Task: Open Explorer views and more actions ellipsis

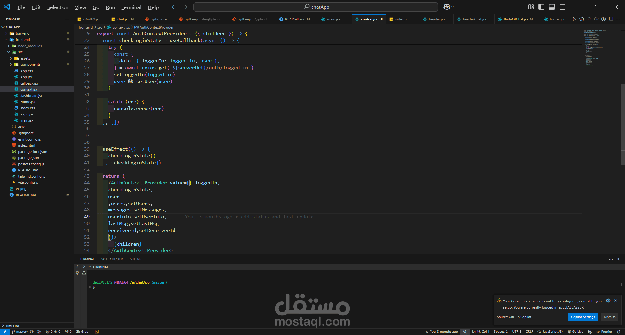Action: tap(67, 19)
